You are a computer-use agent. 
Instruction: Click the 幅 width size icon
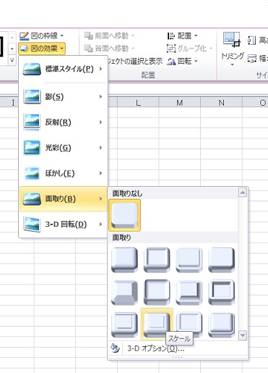coord(252,59)
